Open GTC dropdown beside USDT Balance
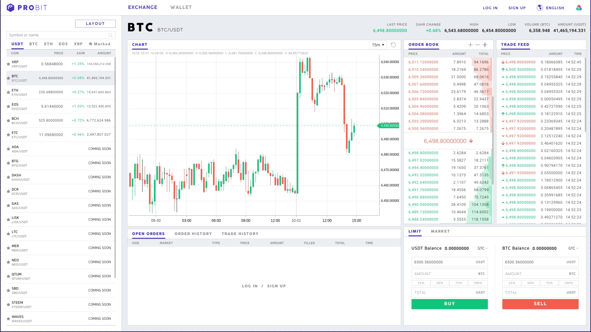 [x=482, y=248]
